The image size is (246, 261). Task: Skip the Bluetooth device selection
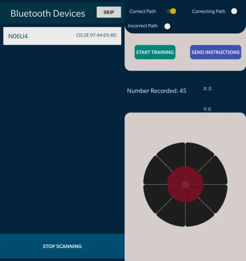[x=108, y=12]
